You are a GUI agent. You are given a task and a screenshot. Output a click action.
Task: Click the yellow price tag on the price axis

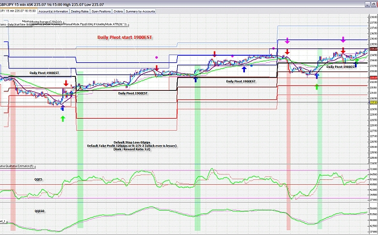pos(373,102)
